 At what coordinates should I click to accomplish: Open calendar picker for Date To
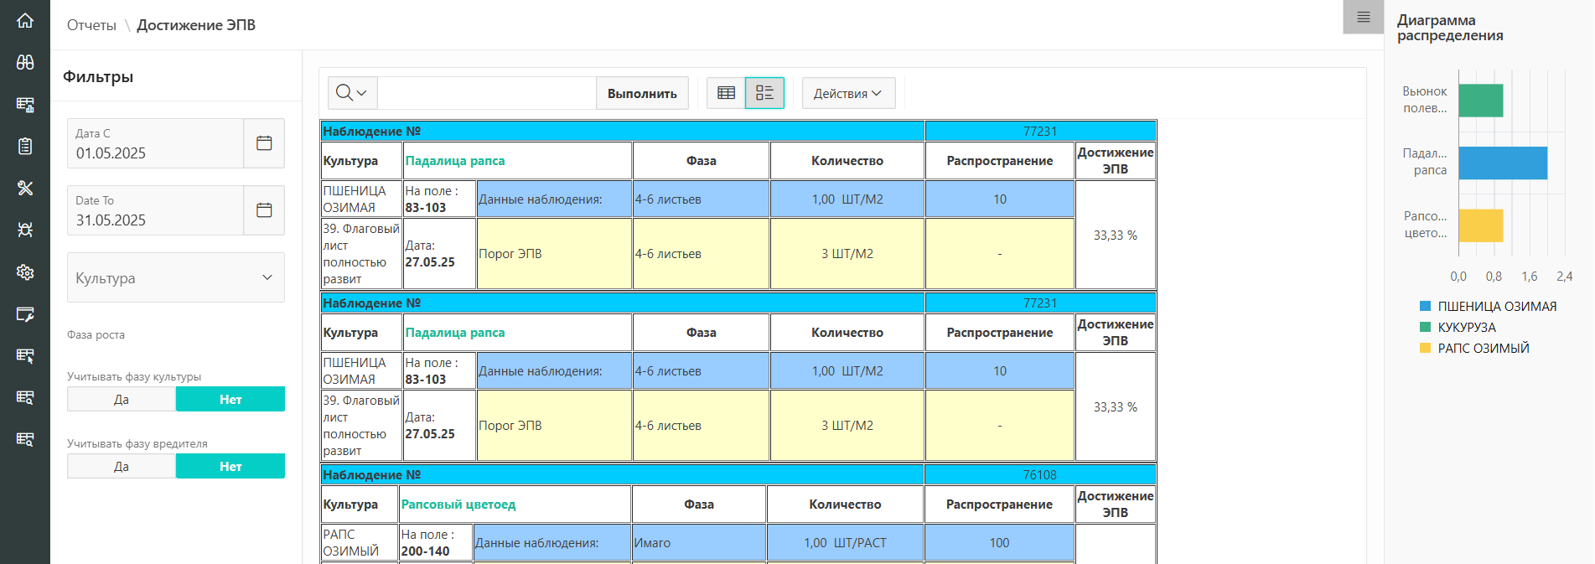(264, 210)
